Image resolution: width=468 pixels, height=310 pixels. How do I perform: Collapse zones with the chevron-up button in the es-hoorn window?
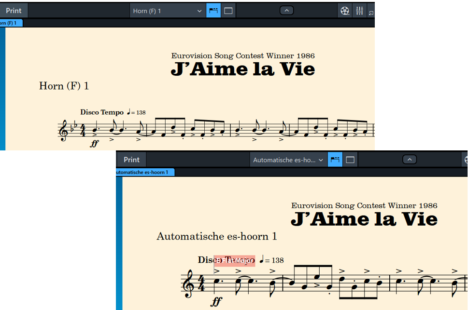pyautogui.click(x=410, y=160)
